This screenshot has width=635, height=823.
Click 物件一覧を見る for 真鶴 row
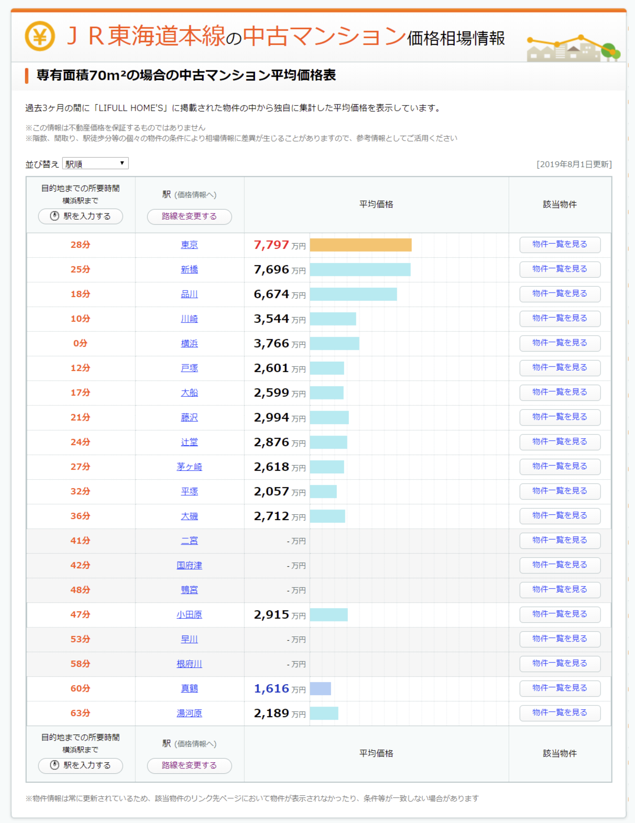(560, 688)
